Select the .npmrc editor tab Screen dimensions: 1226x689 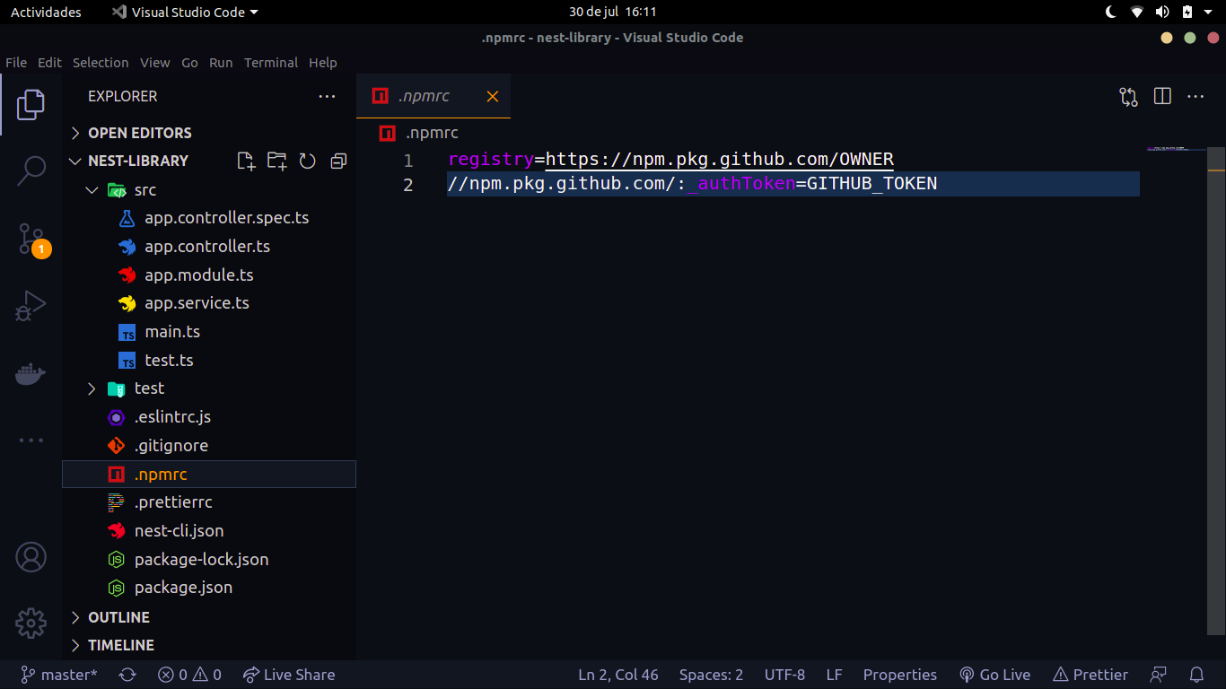(433, 96)
